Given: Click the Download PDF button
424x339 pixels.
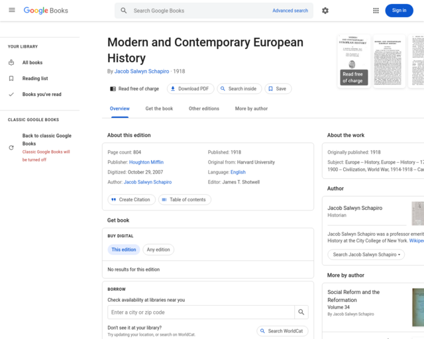Looking at the screenshot, I should [190, 89].
